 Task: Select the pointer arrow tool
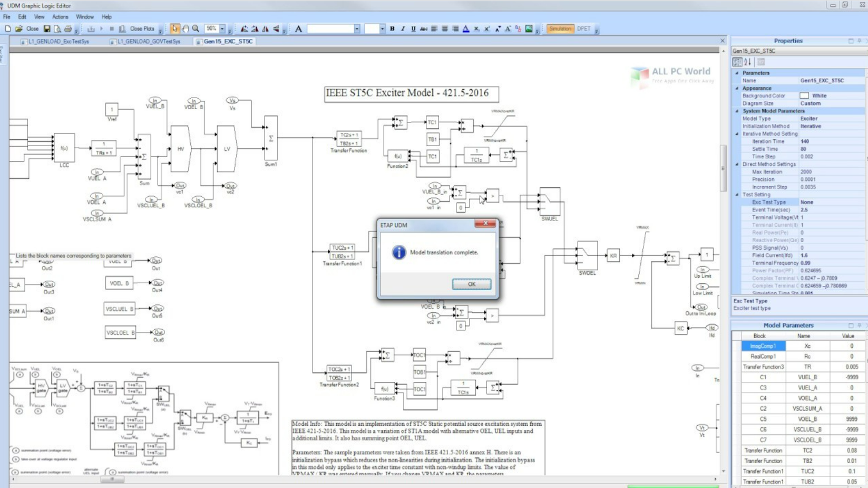(x=174, y=29)
